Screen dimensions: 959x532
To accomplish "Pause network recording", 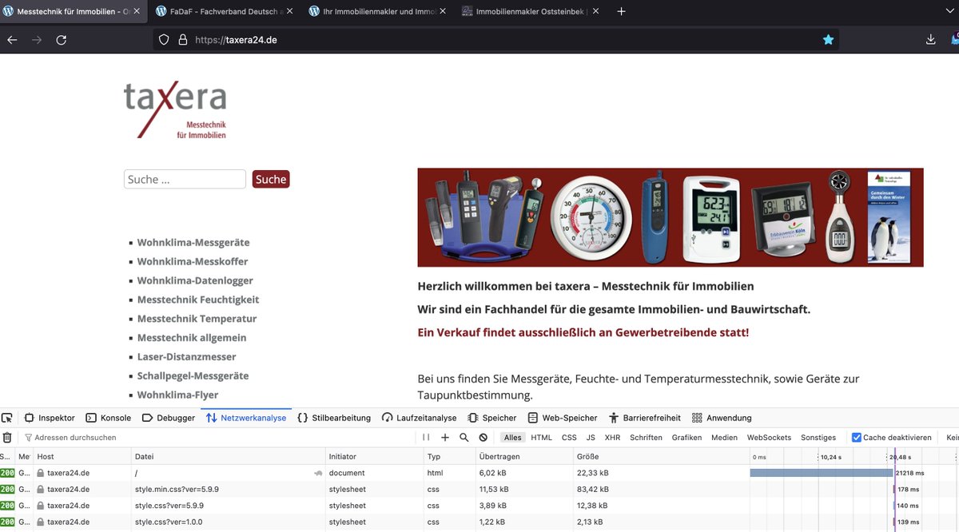I will pyautogui.click(x=426, y=438).
